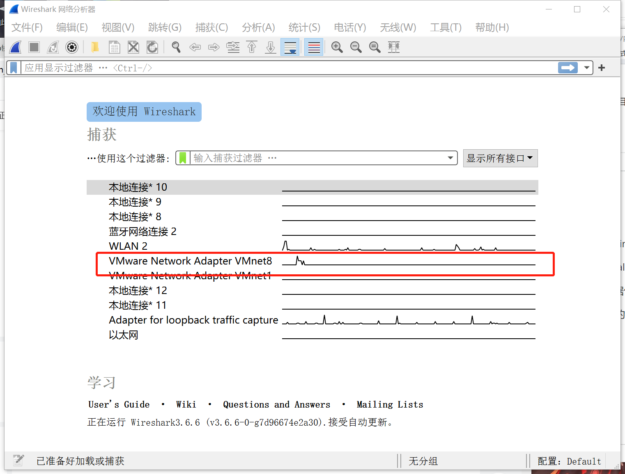Click the find packet magnifier icon
Screen dimensions: 625x474
click(x=176, y=48)
